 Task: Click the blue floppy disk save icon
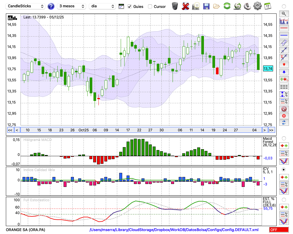click(206, 6)
